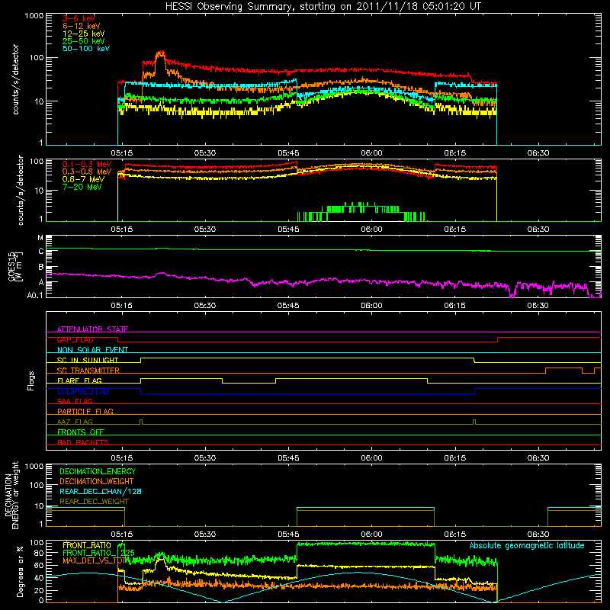610x610 pixels.
Task: Click the 'M' class tick on GOES axis
Action: point(40,237)
